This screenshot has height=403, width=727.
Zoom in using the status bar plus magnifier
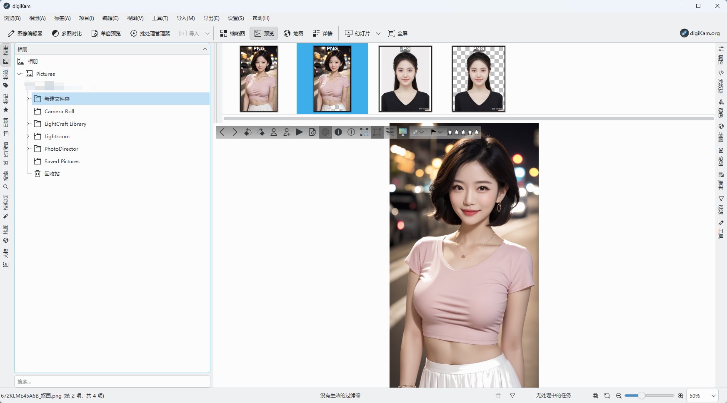(x=680, y=396)
